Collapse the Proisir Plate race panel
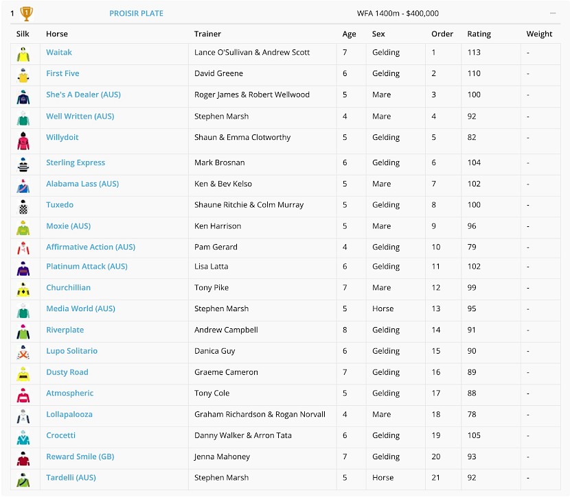The height and width of the screenshot is (497, 570). coord(553,14)
